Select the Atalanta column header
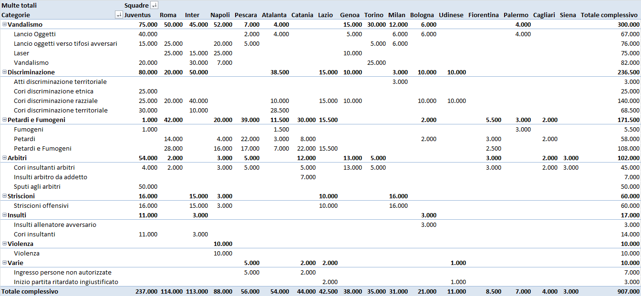The height and width of the screenshot is (296, 641). click(274, 15)
